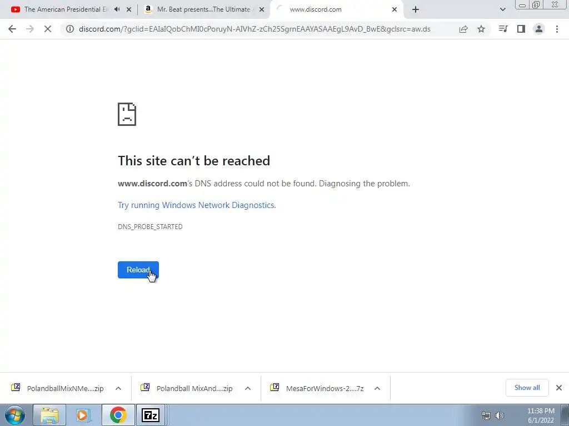Open the tab search dropdown arrow
This screenshot has height=426, width=569.
click(x=502, y=9)
